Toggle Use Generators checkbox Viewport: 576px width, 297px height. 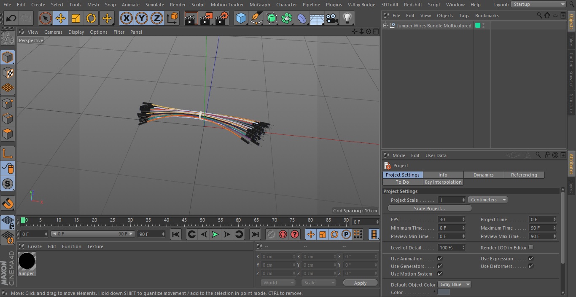[440, 266]
